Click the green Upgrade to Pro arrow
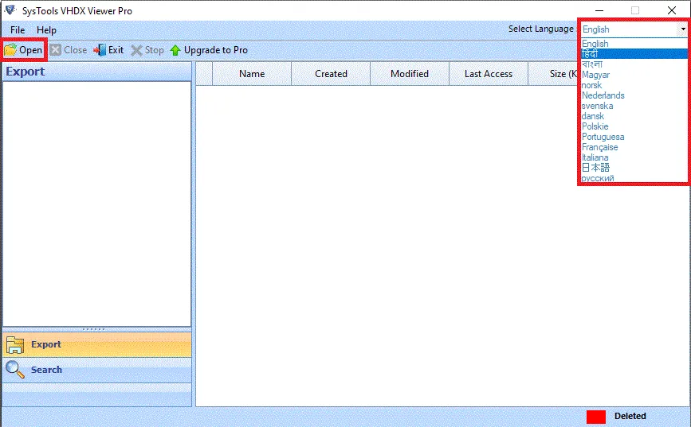 point(175,50)
